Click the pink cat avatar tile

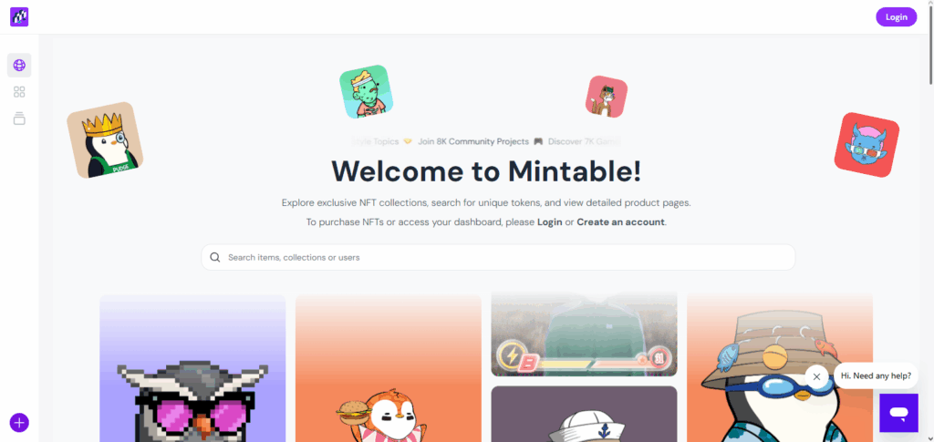(607, 97)
